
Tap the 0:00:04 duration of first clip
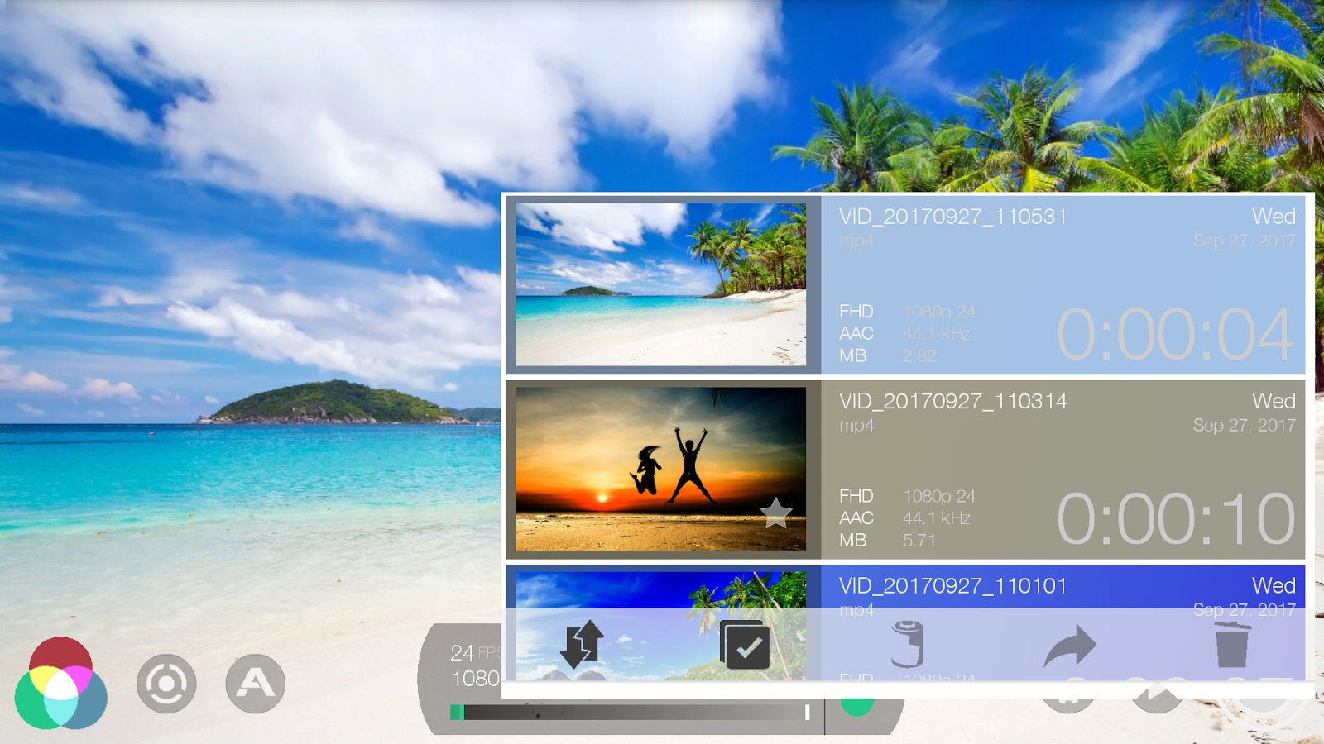1175,335
